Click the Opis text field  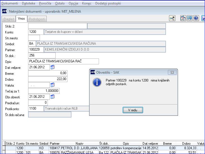pyautogui.click(x=64, y=61)
